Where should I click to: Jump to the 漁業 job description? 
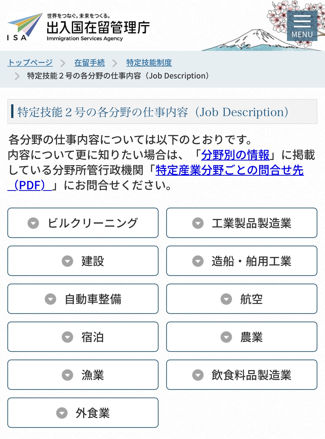tap(83, 375)
